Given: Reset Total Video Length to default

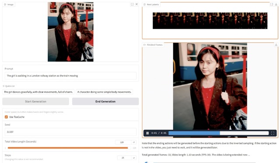Looking at the screenshot, I should 134,142.
